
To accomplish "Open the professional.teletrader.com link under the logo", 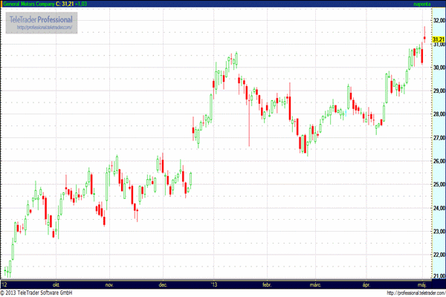I will [x=41, y=27].
